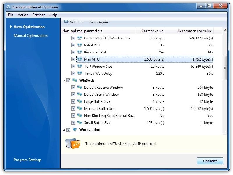This screenshot has width=233, height=175.
Task: Click the icon beside Medium Buffer Size
Action: (x=80, y=108)
